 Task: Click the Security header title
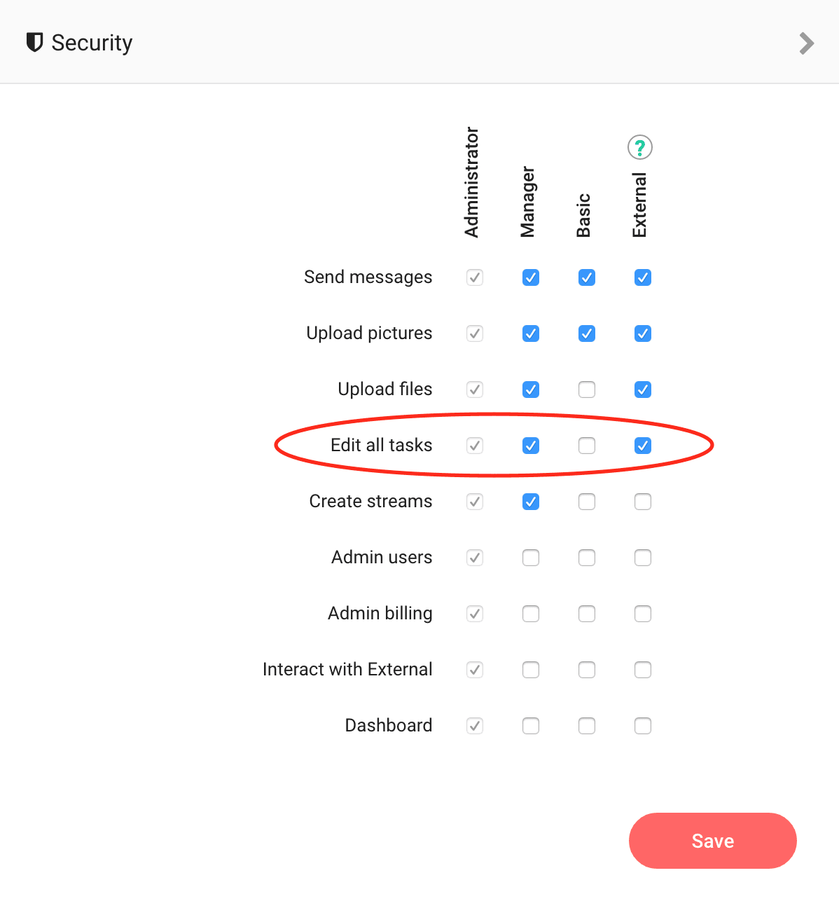pyautogui.click(x=92, y=43)
